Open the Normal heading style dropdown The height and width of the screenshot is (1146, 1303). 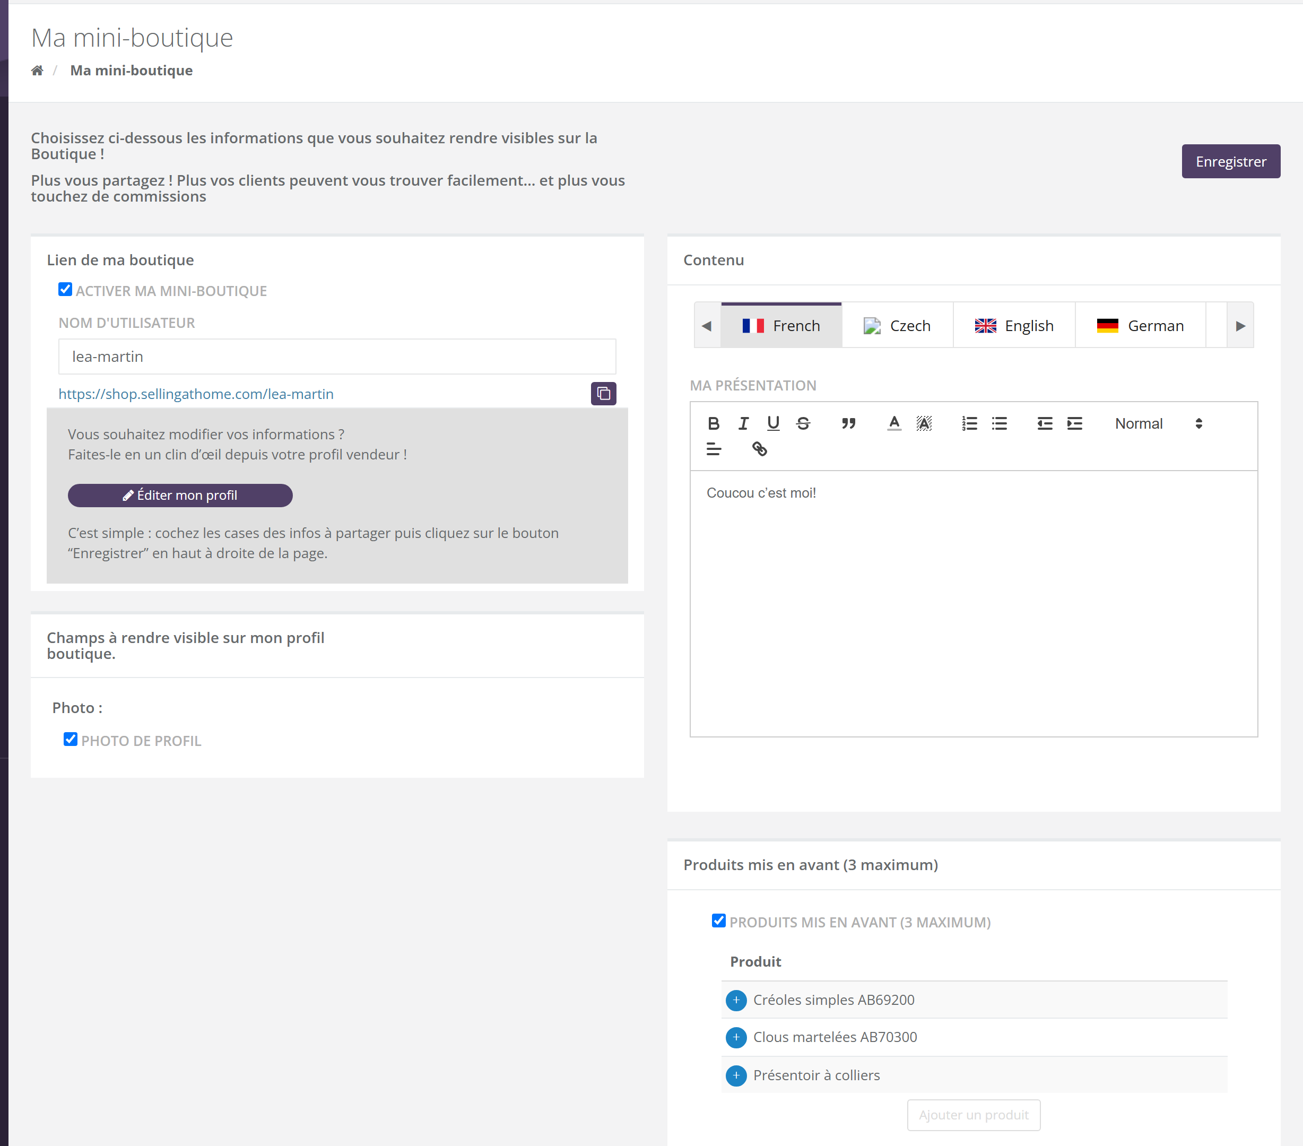point(1158,423)
